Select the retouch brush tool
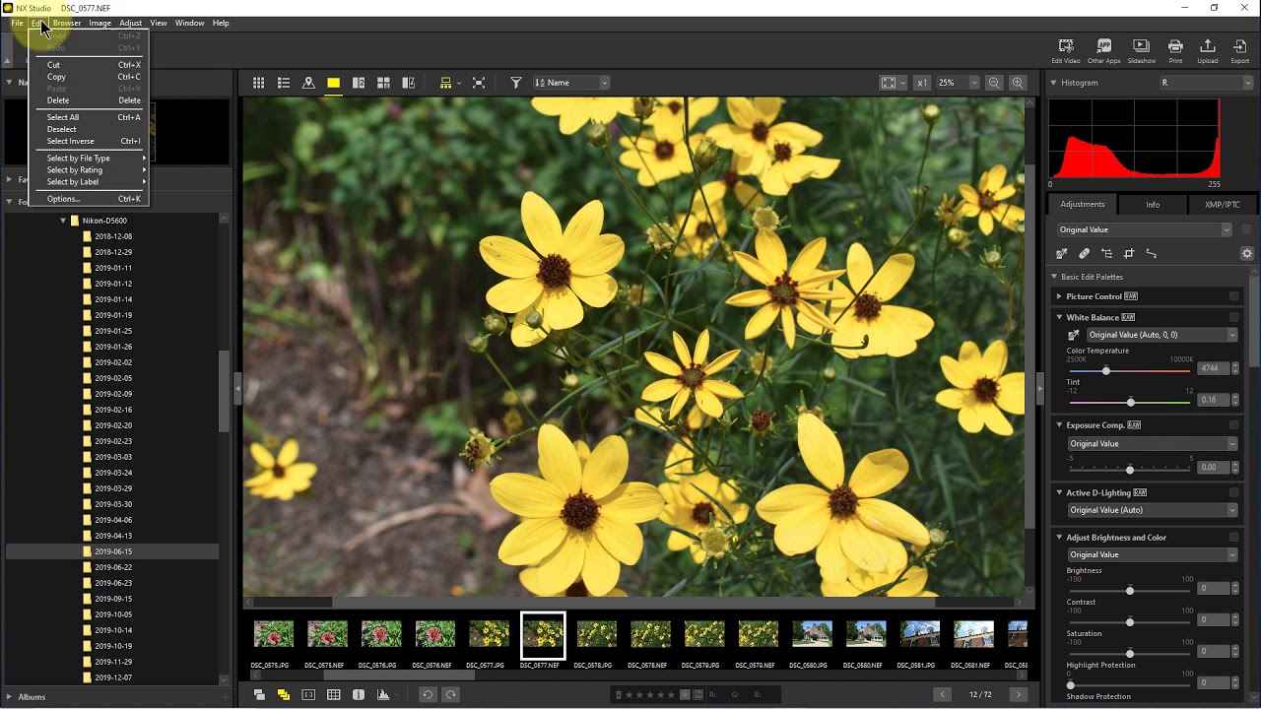 click(x=1084, y=254)
